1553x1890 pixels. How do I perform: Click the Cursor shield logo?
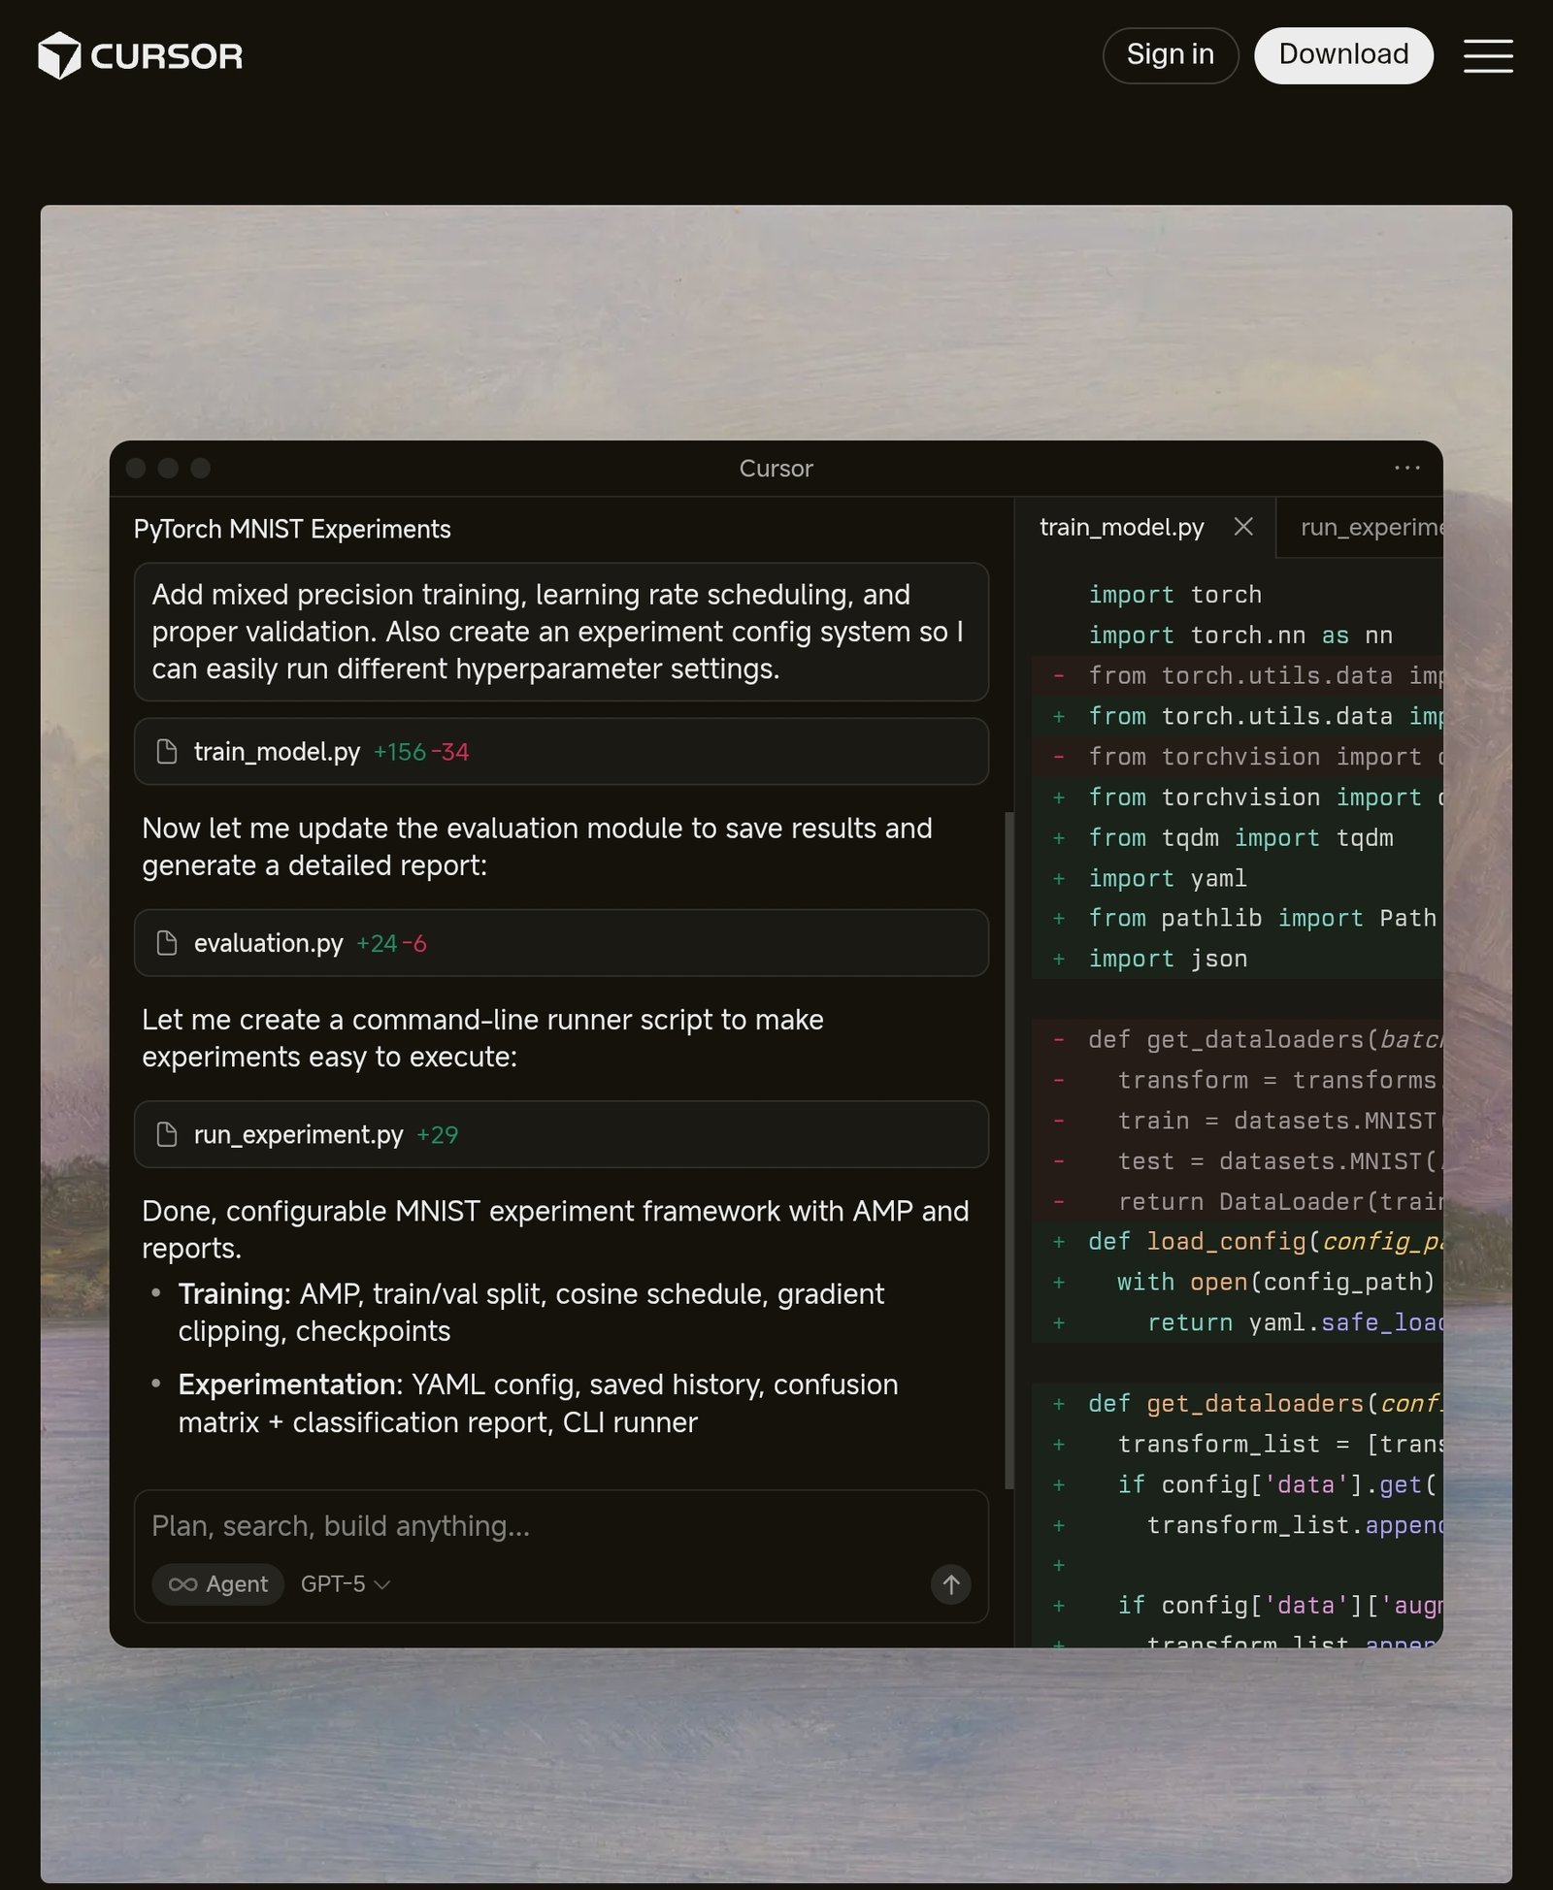click(x=58, y=55)
